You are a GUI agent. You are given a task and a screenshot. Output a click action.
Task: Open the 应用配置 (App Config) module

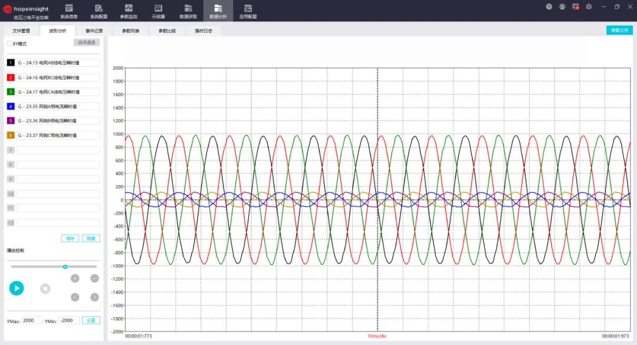248,11
